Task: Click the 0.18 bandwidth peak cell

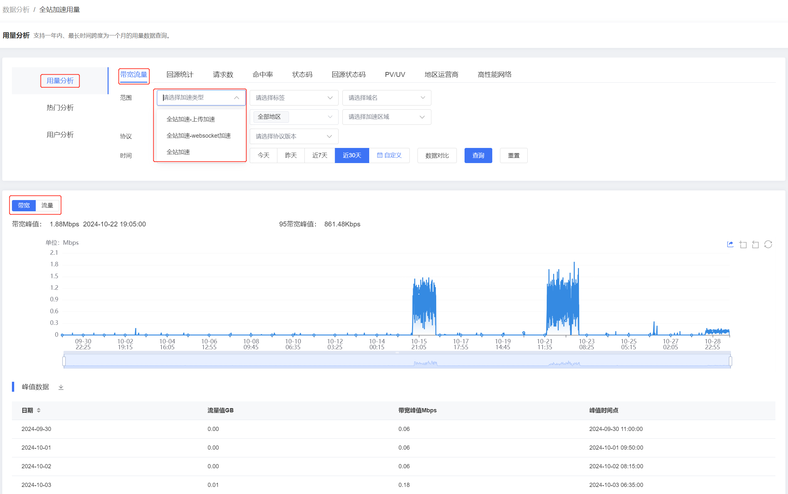Action: [x=404, y=485]
